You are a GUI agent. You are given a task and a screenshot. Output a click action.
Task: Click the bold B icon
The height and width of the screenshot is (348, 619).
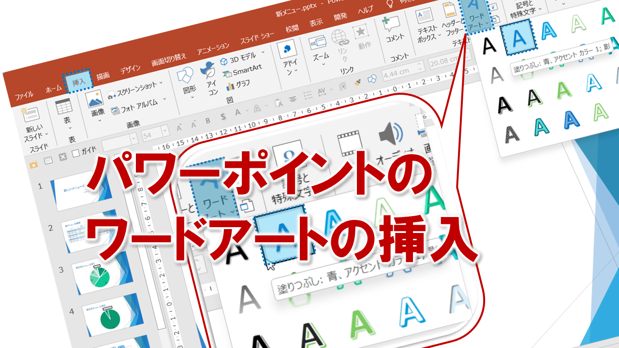point(208,121)
